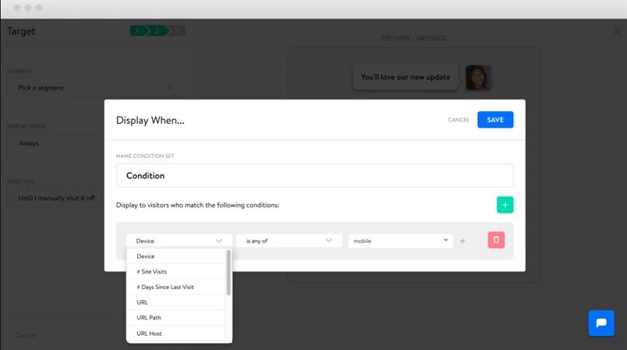Open the Device condition type dropdown

click(179, 241)
